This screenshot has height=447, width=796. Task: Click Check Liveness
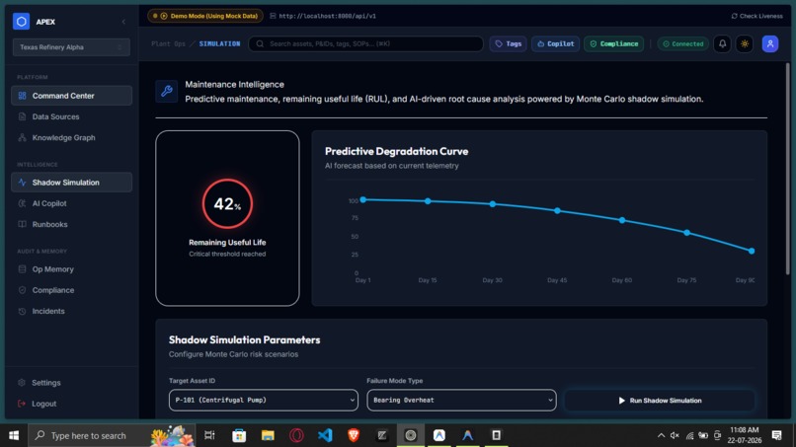click(x=756, y=16)
